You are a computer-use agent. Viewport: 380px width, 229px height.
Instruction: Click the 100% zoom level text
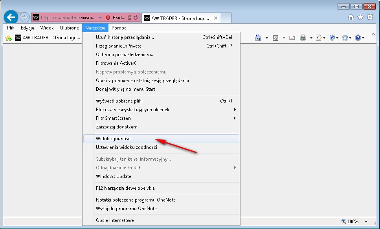pos(353,221)
